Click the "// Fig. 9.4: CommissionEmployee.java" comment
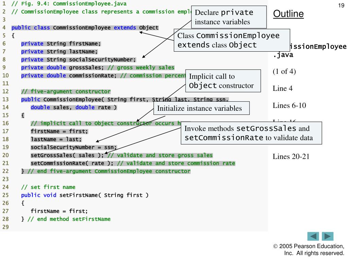This screenshot has height=261, width=348. [69, 3]
